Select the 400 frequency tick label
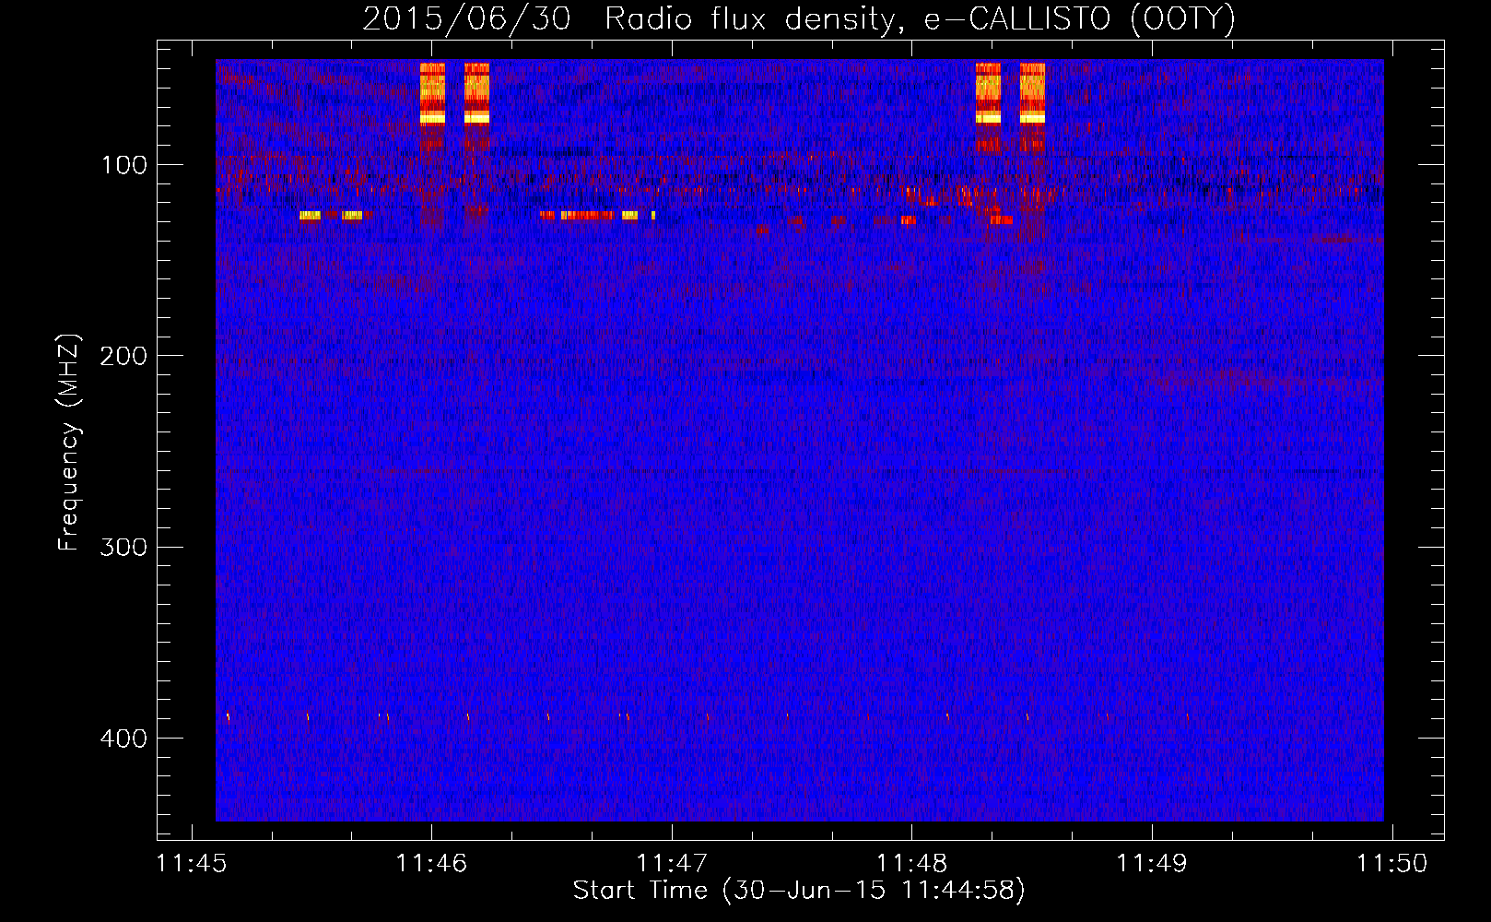Screen dimensions: 1491x922 (123, 739)
